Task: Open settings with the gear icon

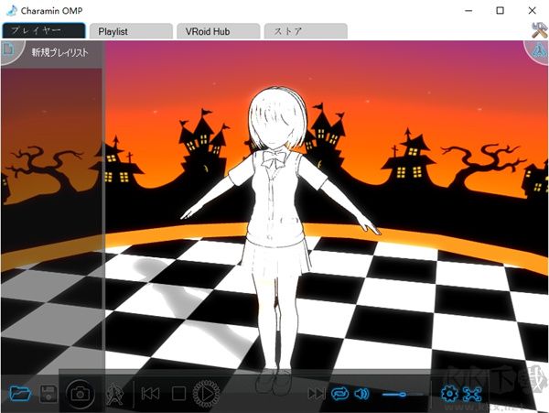Action: click(x=449, y=394)
